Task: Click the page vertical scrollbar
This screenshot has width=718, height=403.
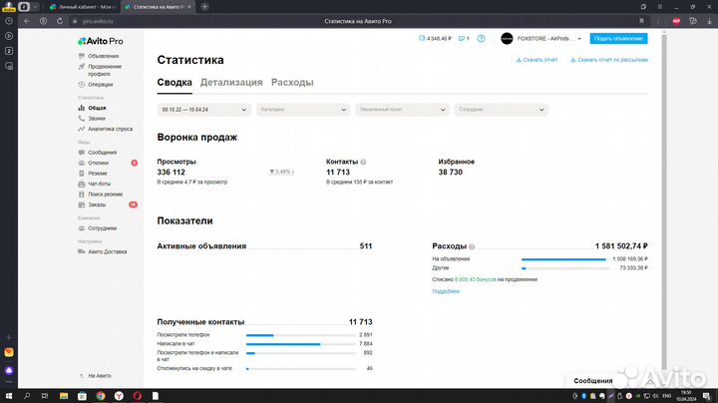Action: click(x=664, y=201)
